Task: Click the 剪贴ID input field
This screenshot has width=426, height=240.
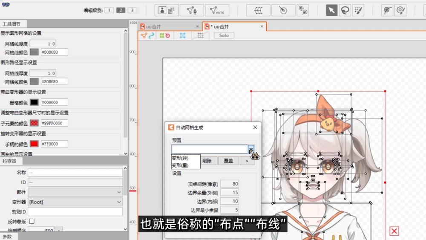Action: [x=75, y=212]
